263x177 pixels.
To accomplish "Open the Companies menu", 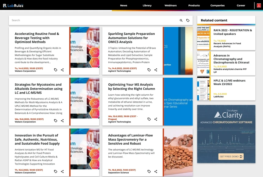I will pos(218,5).
